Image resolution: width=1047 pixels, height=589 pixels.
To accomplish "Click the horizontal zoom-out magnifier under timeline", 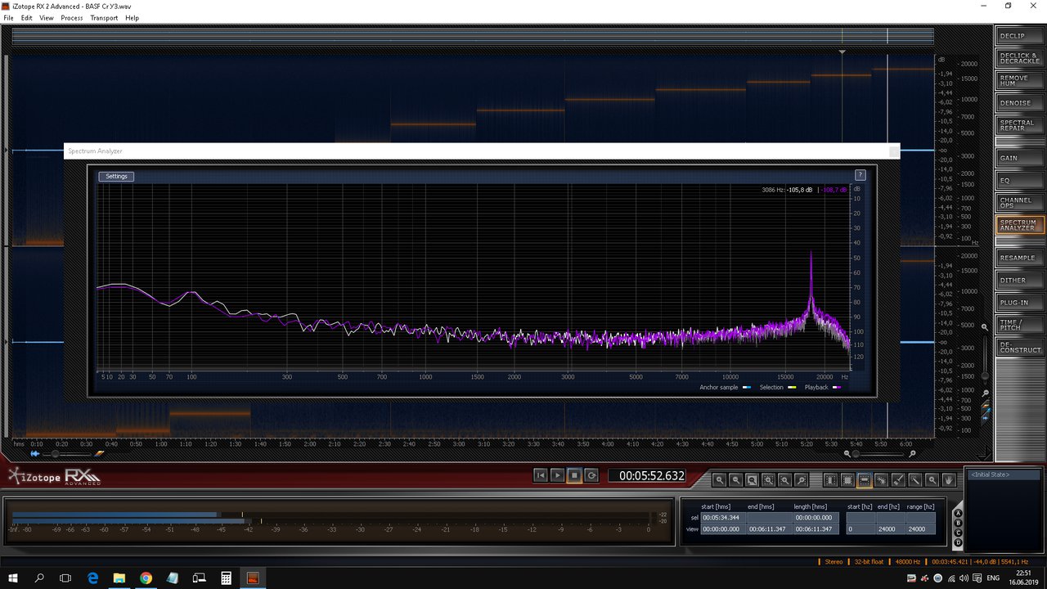I will coord(847,453).
